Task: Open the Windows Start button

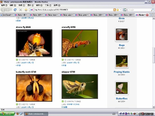Action: 7,114
